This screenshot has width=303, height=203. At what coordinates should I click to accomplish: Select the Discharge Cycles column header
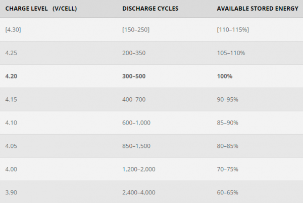pos(150,9)
